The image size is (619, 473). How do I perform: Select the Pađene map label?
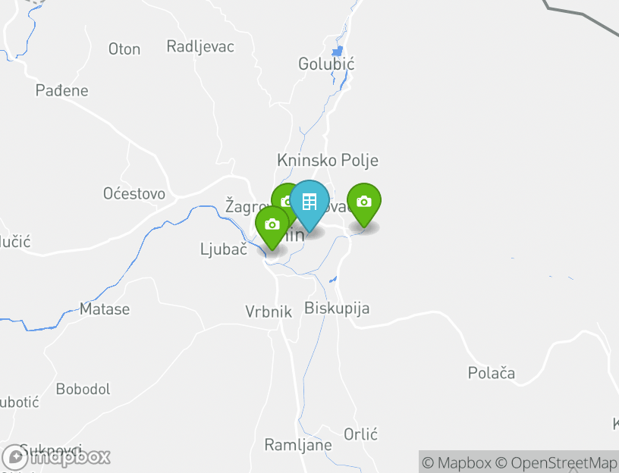62,91
